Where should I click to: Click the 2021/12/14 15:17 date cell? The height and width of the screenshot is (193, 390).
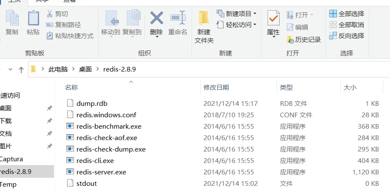(x=231, y=103)
